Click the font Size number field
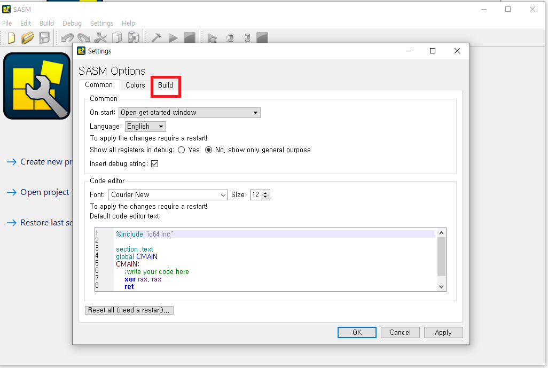 256,194
